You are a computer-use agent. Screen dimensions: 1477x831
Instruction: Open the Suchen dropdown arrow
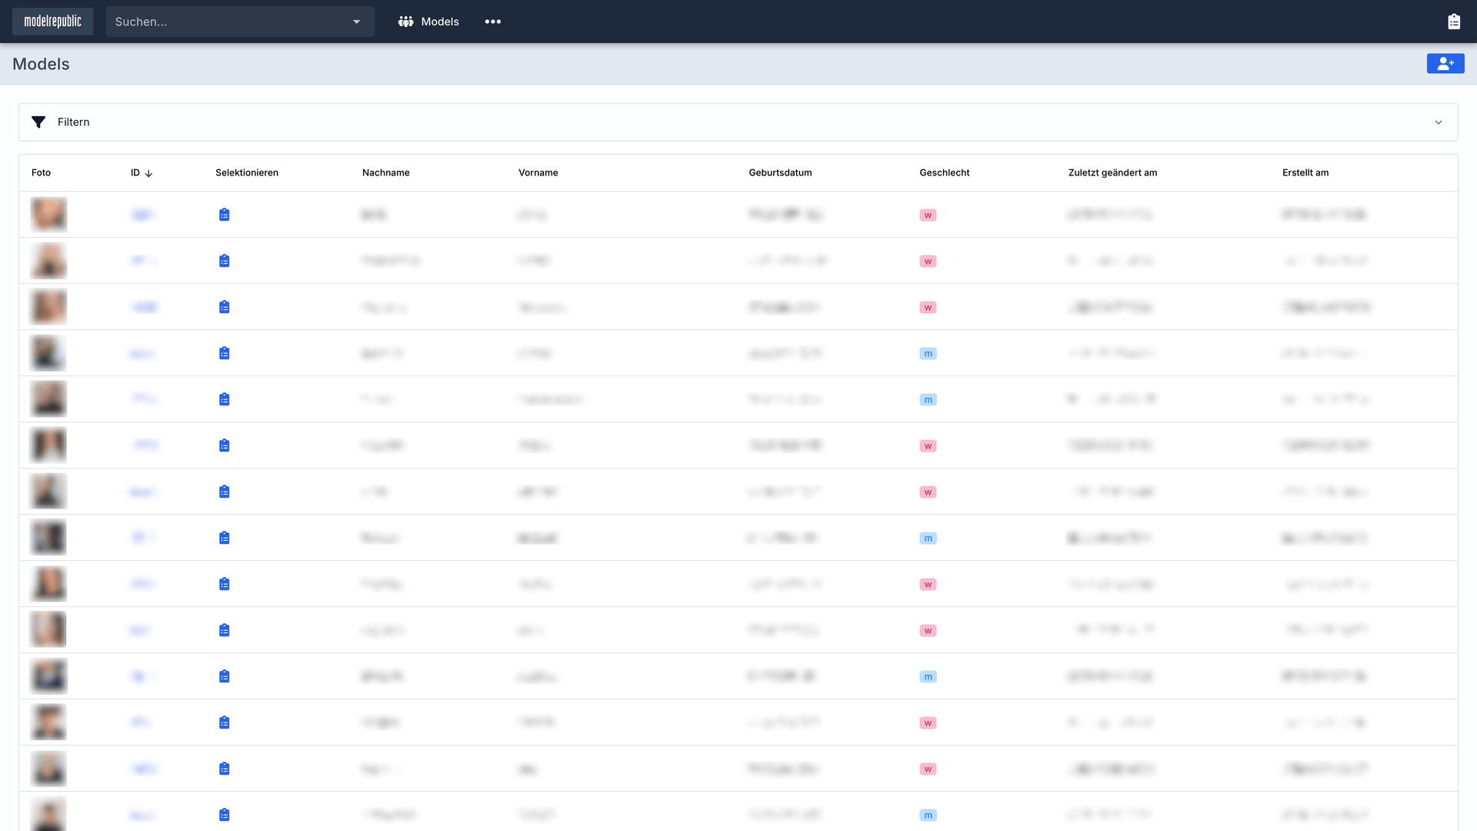356,22
